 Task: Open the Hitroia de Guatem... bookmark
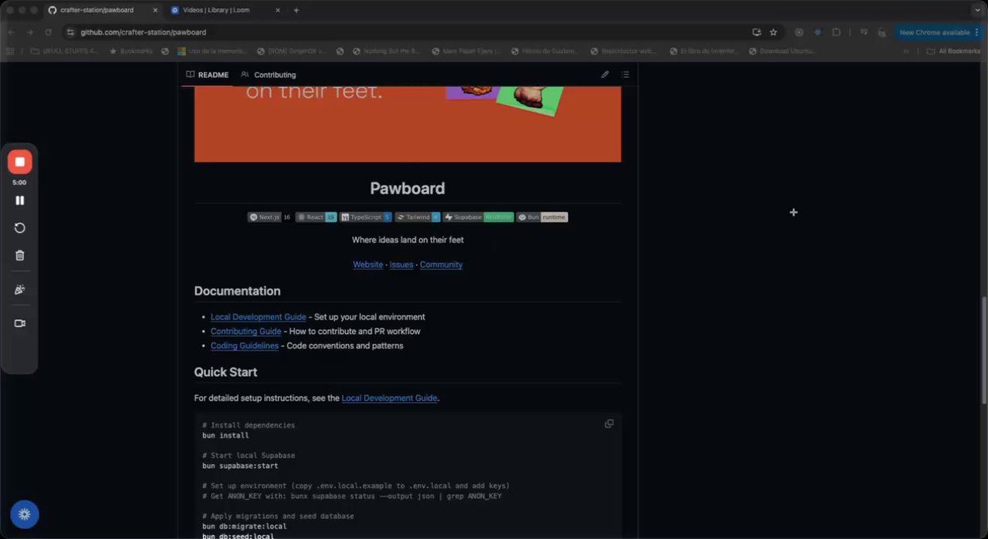tap(546, 52)
